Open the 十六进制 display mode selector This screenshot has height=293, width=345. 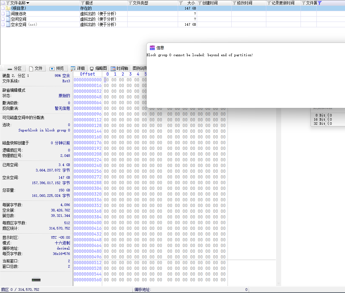click(x=62, y=243)
